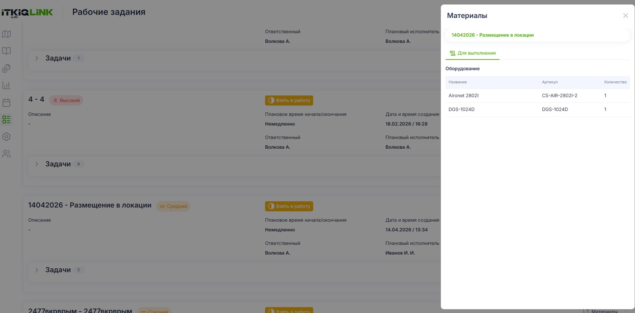This screenshot has height=313, width=635.
Task: Select the DGS-1024D equipment row
Action: [537, 109]
